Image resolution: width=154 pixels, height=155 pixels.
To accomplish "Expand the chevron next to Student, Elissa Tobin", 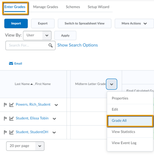I will click(54, 119).
